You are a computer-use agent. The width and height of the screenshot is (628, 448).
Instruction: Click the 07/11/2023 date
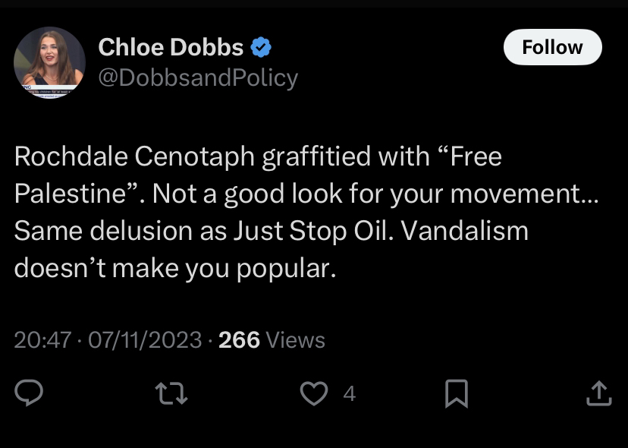(145, 340)
